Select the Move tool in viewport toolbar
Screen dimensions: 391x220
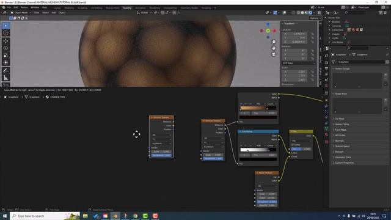coord(5,41)
